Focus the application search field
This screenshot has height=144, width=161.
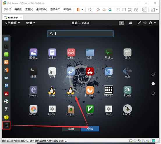coord(80,34)
